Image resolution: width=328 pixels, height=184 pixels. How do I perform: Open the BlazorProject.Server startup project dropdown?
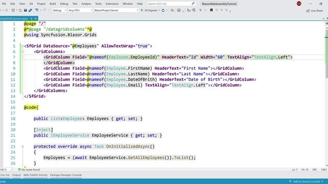tap(116, 10)
